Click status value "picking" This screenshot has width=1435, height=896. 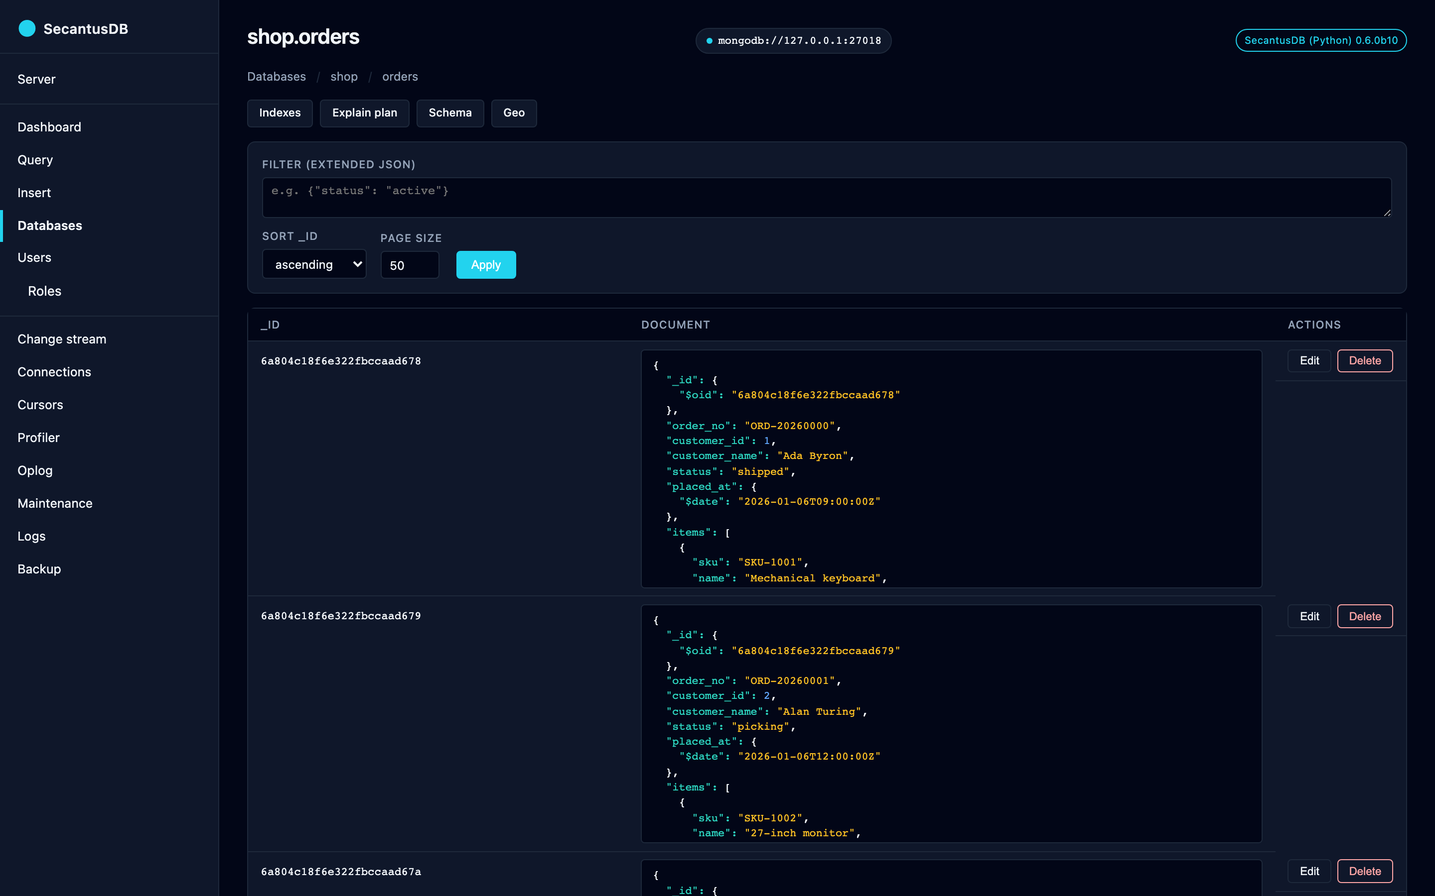761,727
